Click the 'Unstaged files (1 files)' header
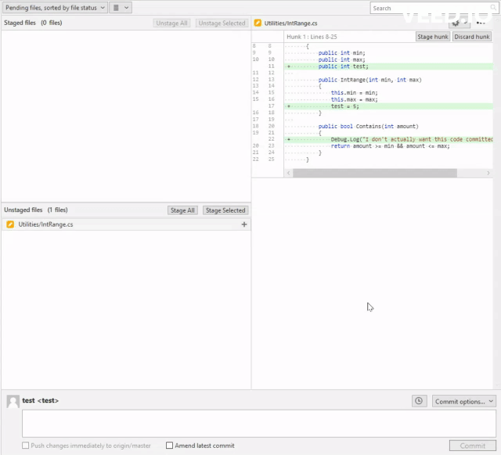 36,210
